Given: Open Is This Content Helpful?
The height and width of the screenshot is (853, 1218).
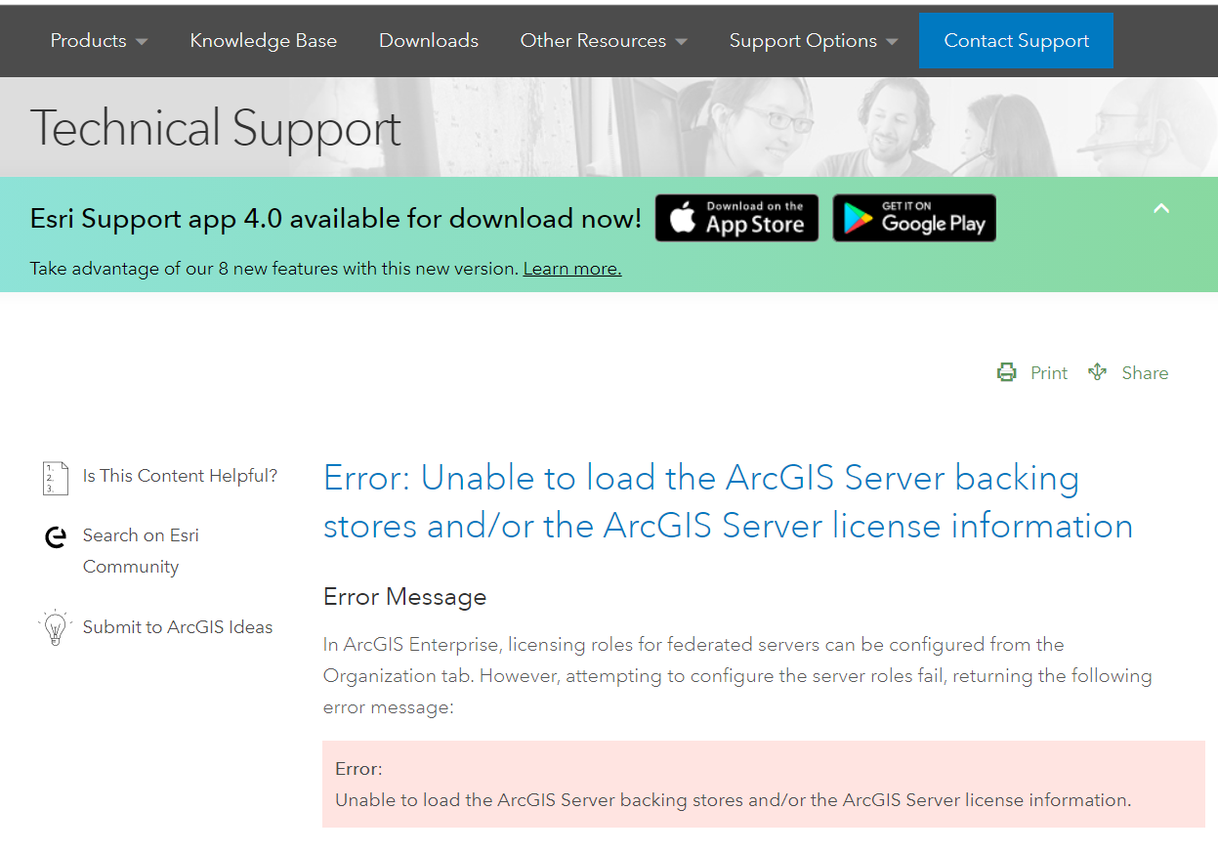Looking at the screenshot, I should point(180,476).
